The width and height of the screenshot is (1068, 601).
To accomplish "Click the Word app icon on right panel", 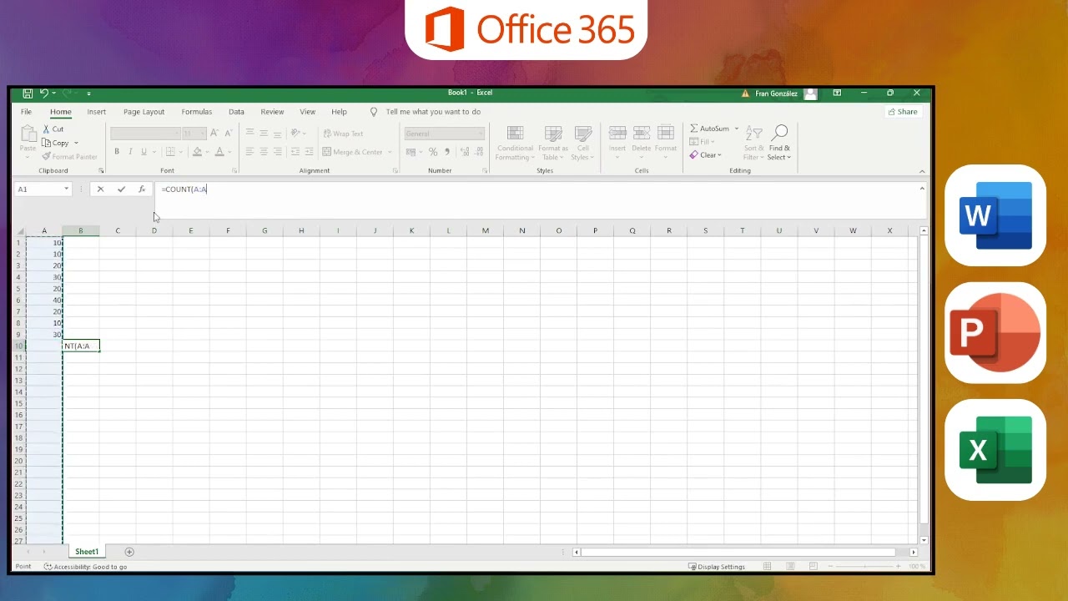I will pyautogui.click(x=995, y=215).
